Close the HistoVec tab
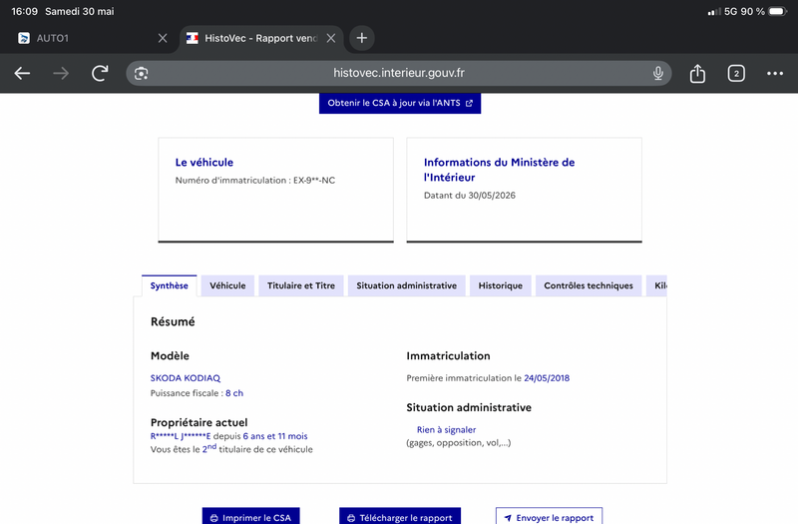This screenshot has height=524, width=798. point(331,38)
